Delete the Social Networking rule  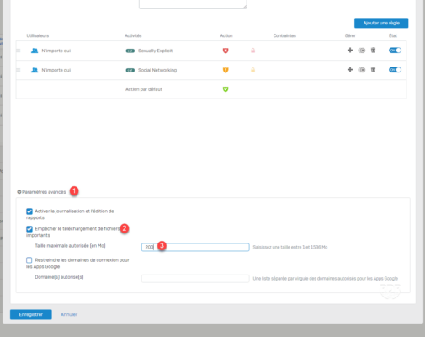click(373, 70)
